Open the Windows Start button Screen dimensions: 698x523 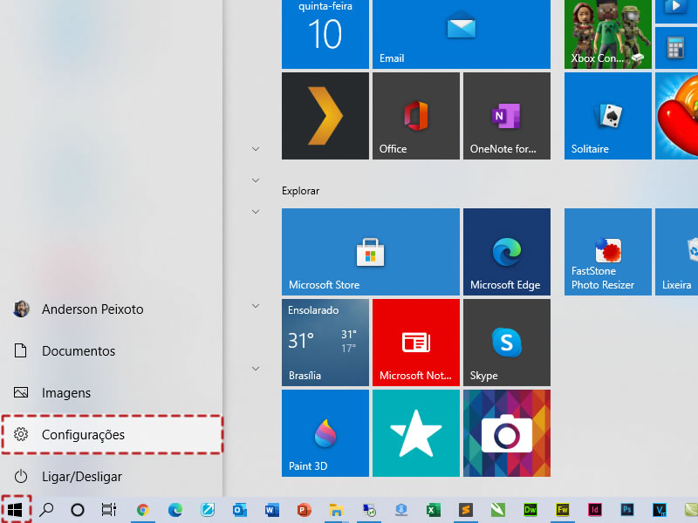click(15, 510)
